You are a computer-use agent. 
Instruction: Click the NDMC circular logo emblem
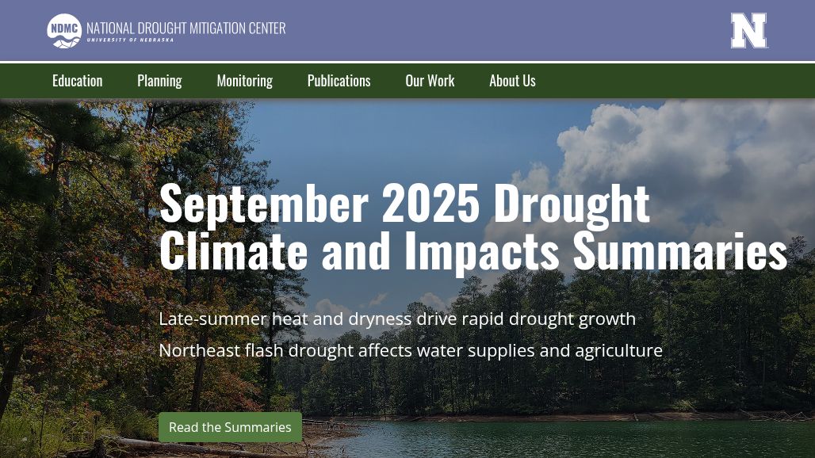pos(64,30)
